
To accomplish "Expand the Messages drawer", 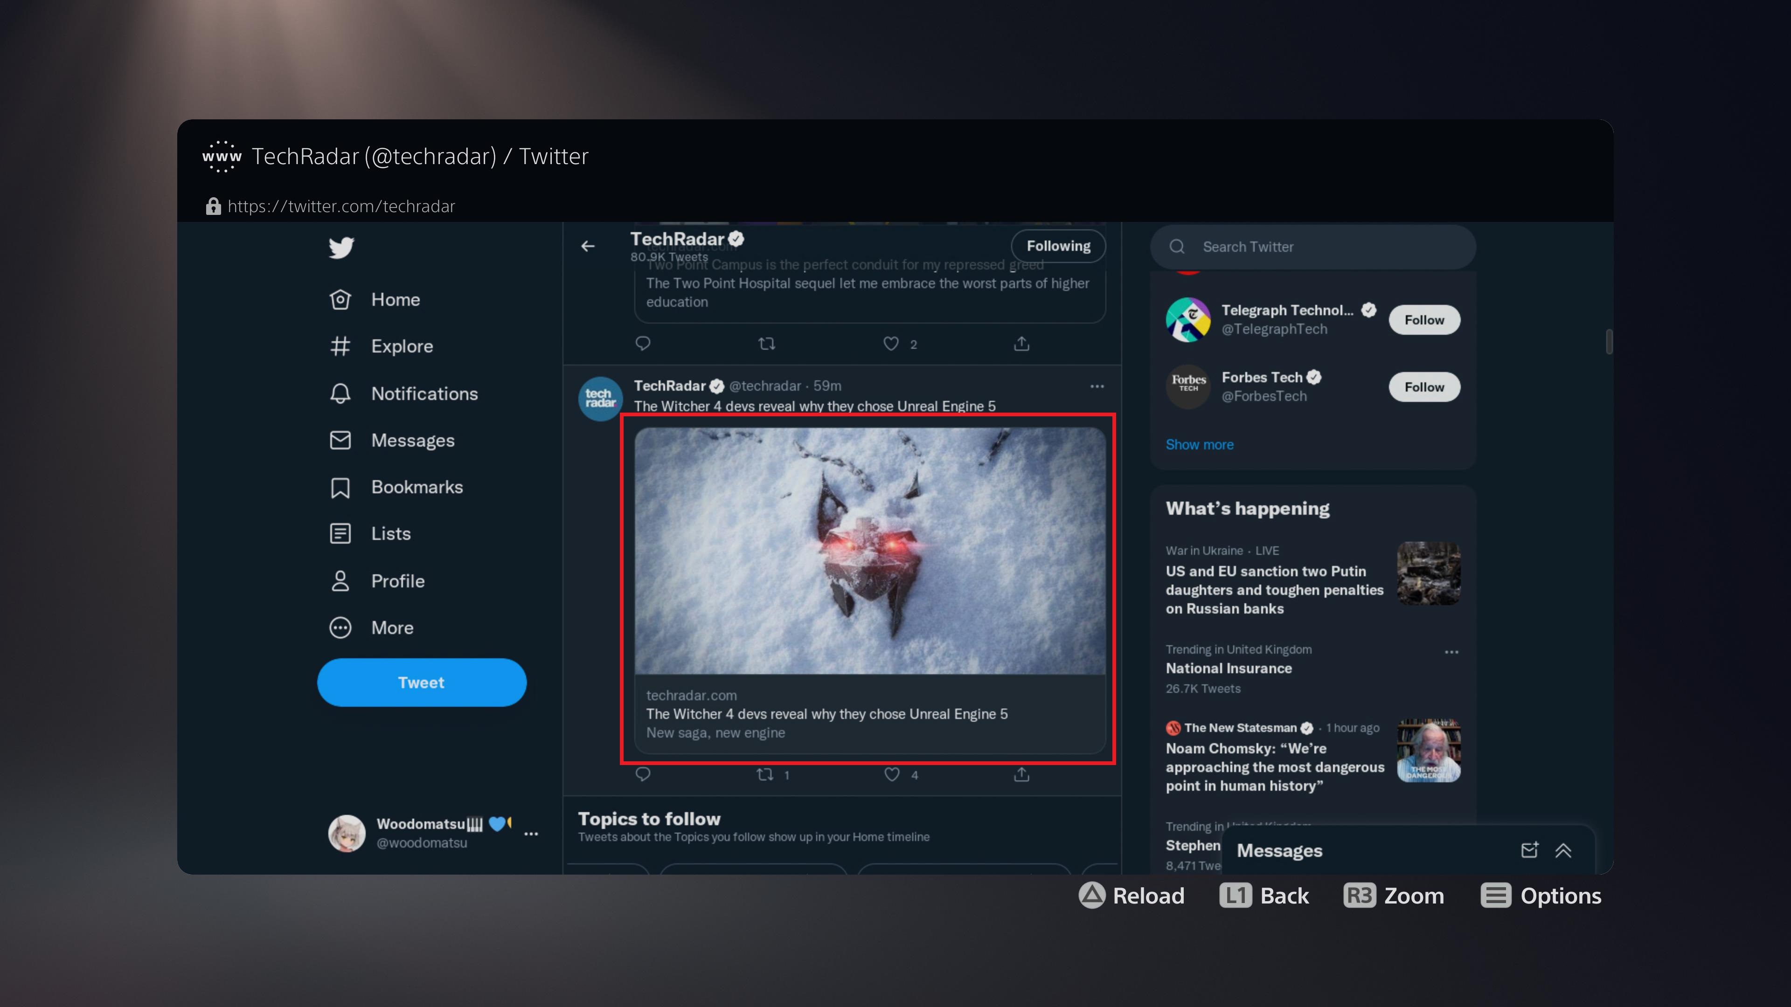I will pyautogui.click(x=1563, y=850).
